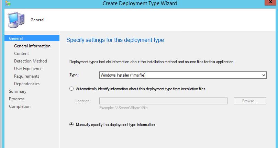Navigate to Detection Method page
The image size is (278, 148).
coord(31,61)
